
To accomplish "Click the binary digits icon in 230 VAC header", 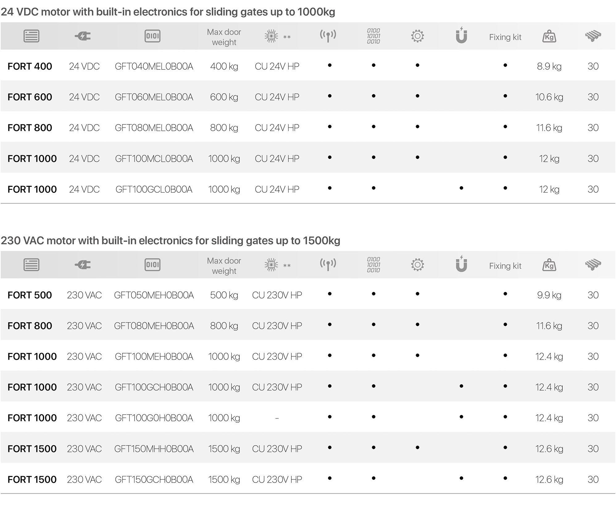I will coord(373,265).
